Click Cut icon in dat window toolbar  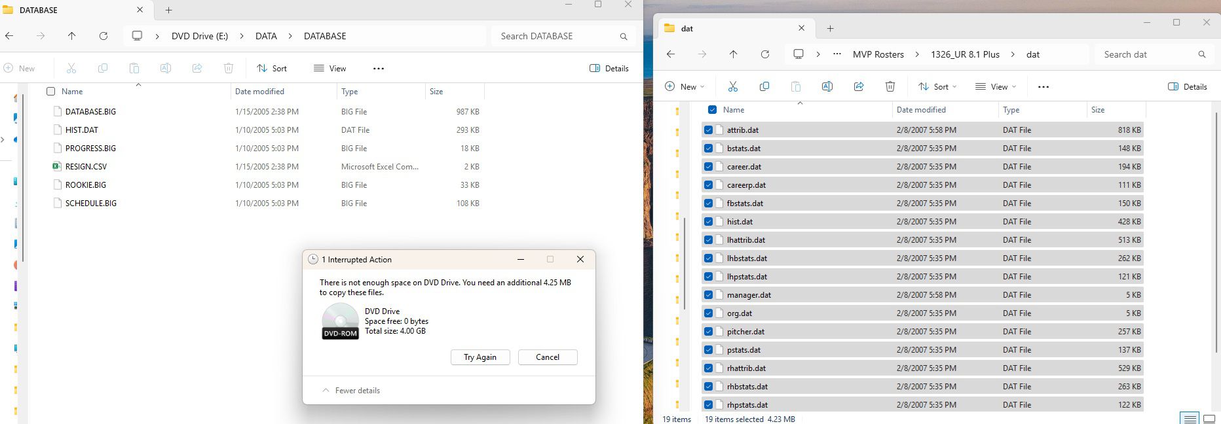(x=733, y=86)
